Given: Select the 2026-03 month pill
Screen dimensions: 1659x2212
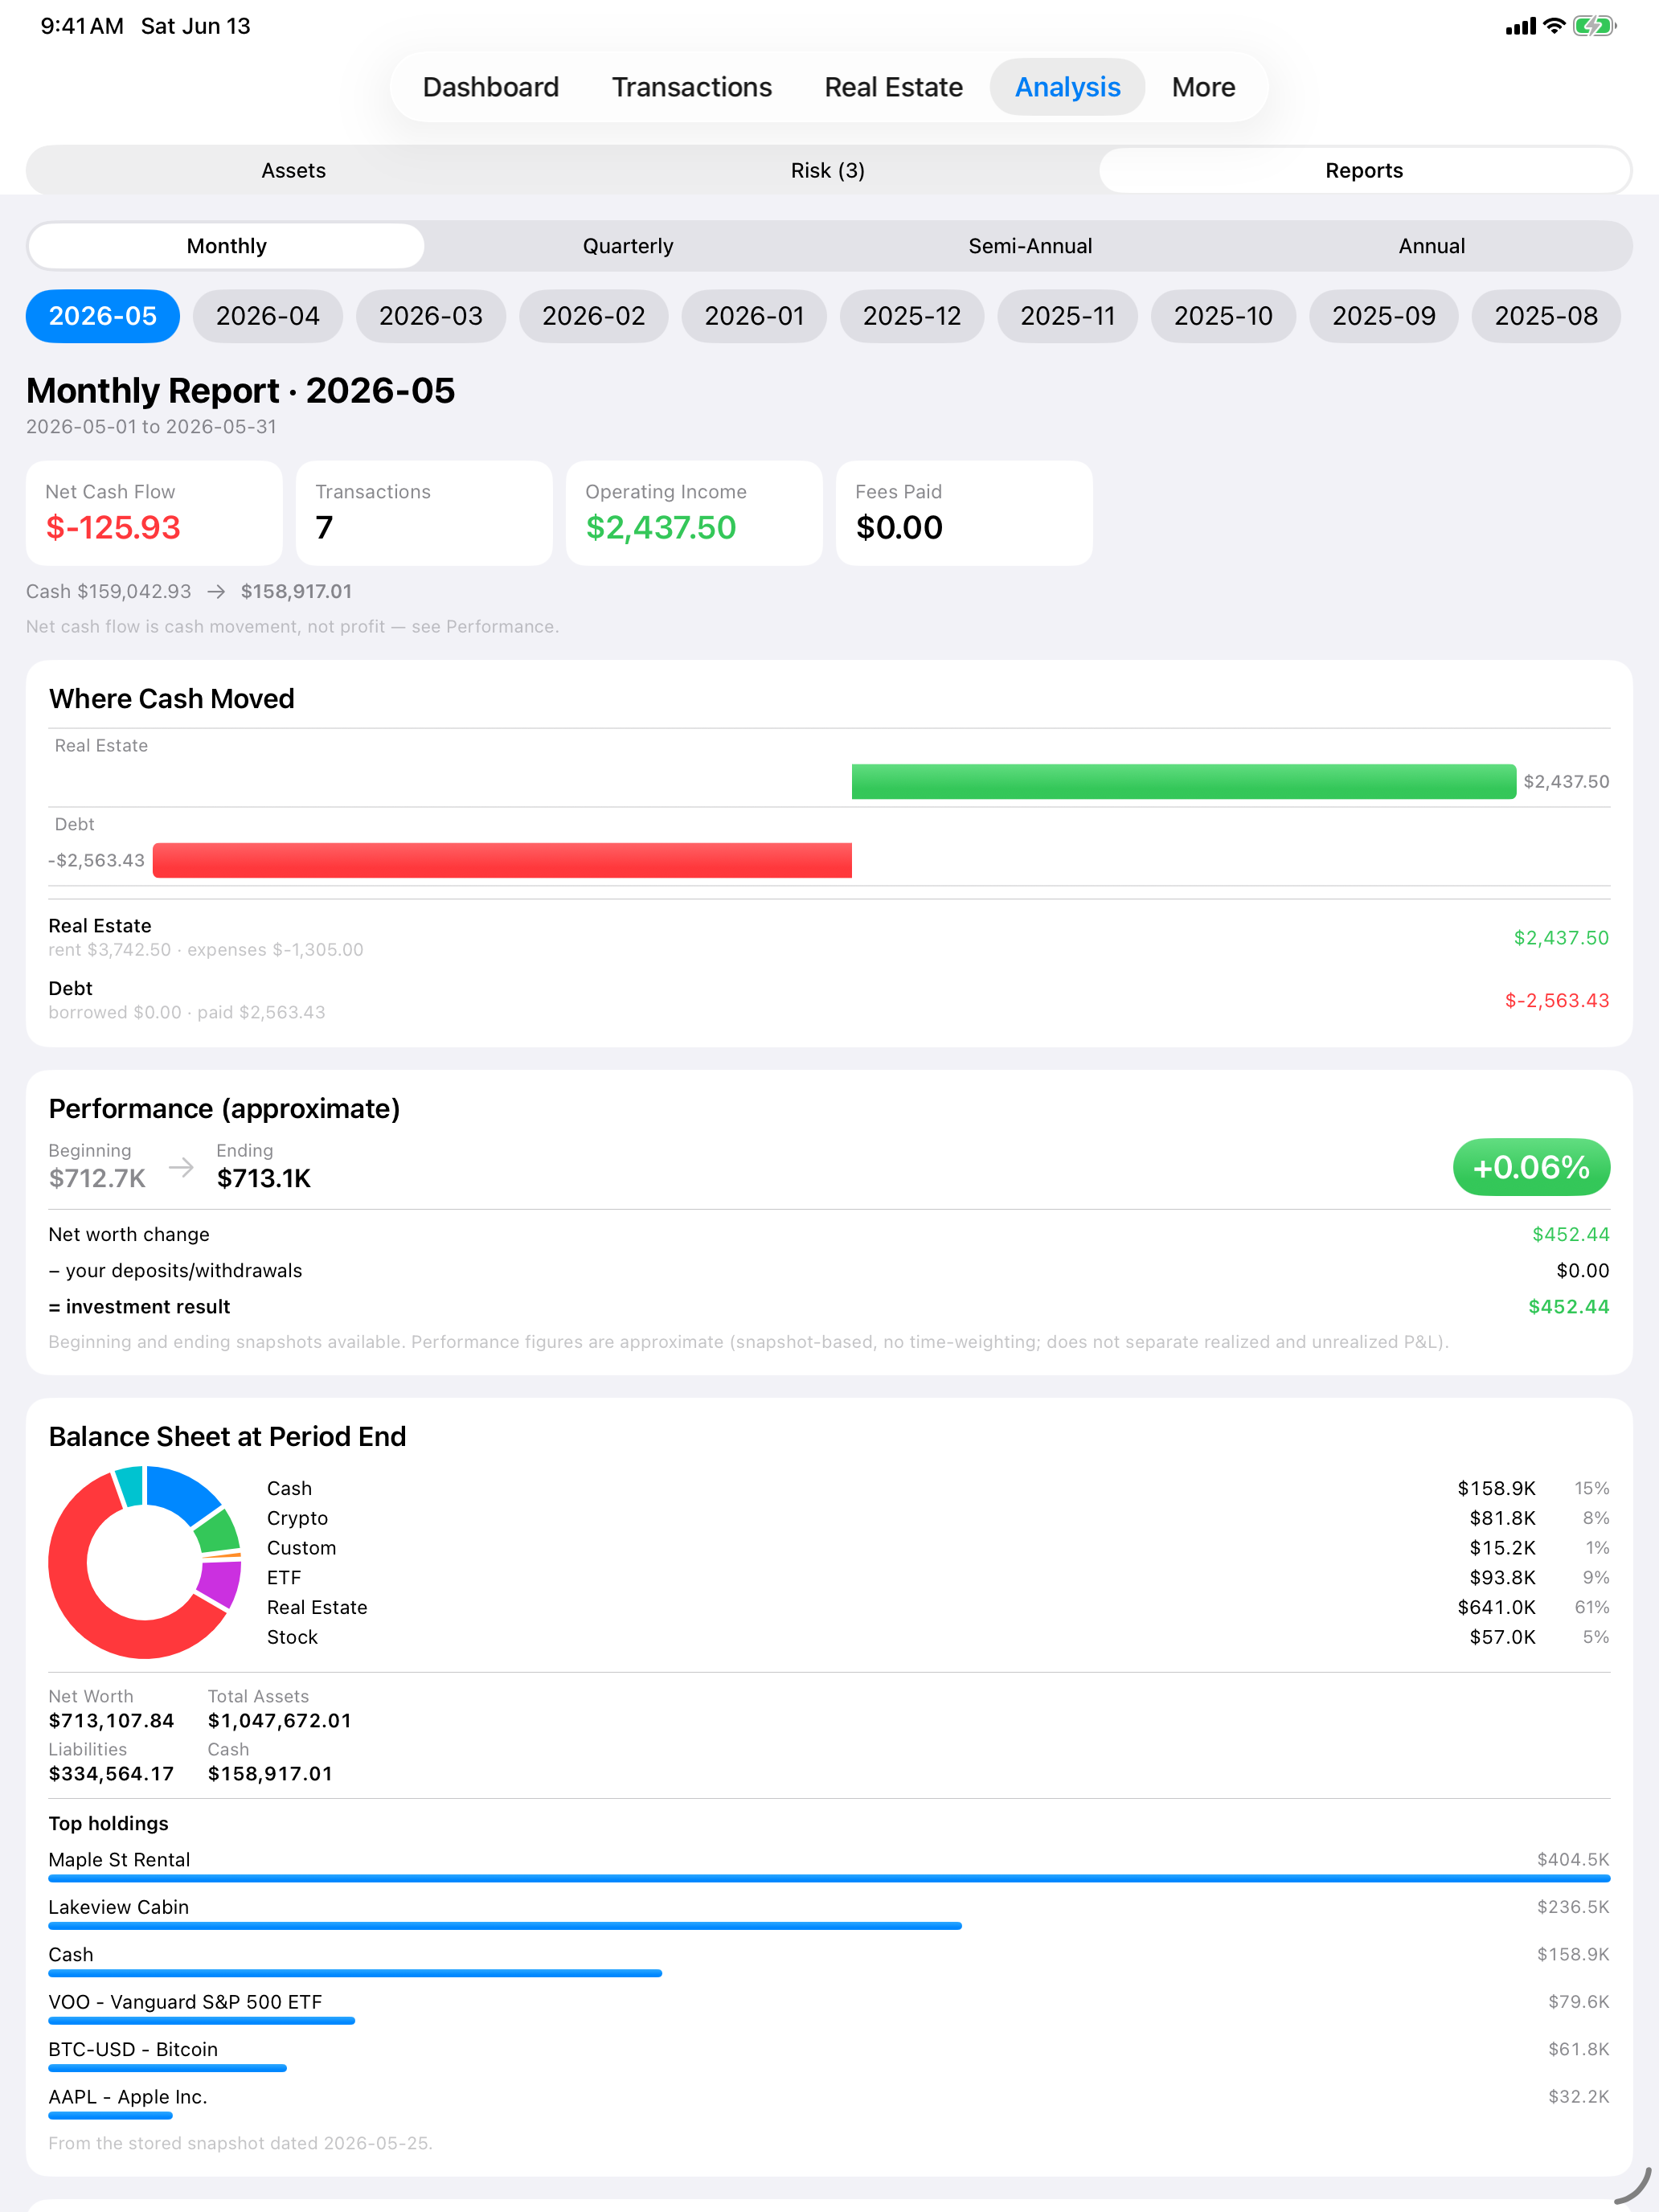Looking at the screenshot, I should pos(431,316).
